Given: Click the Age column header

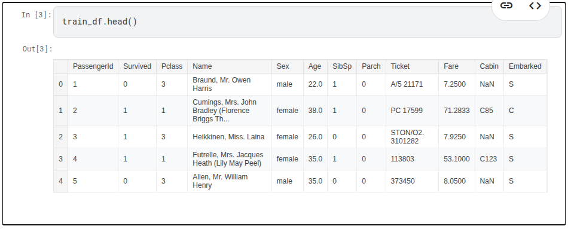Looking at the screenshot, I should tap(316, 66).
